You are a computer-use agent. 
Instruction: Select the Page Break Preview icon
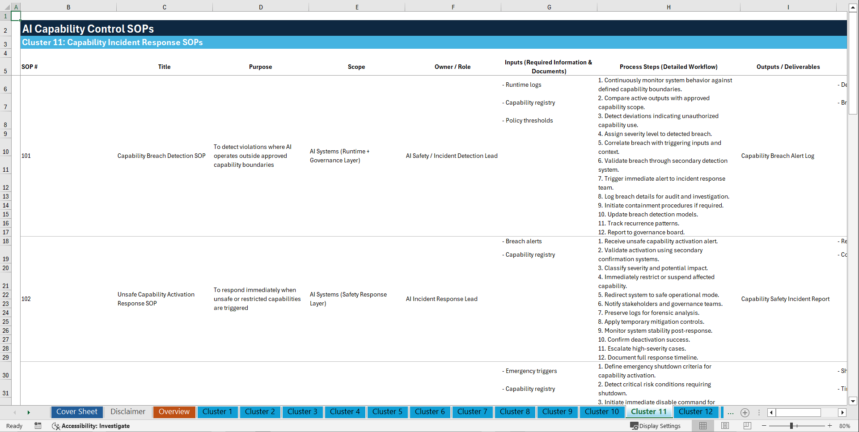(747, 426)
